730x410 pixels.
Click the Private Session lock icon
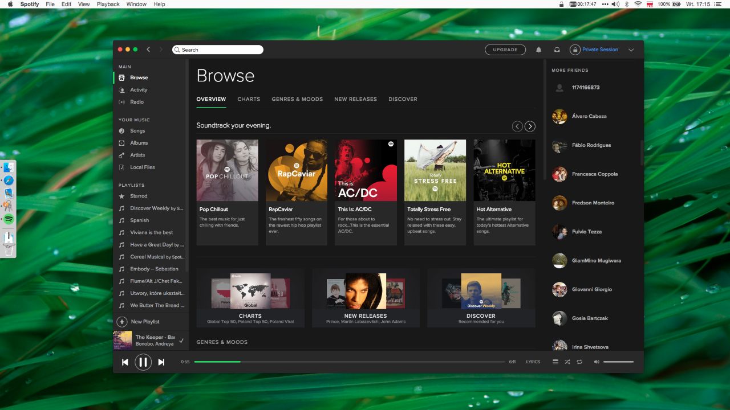click(575, 50)
